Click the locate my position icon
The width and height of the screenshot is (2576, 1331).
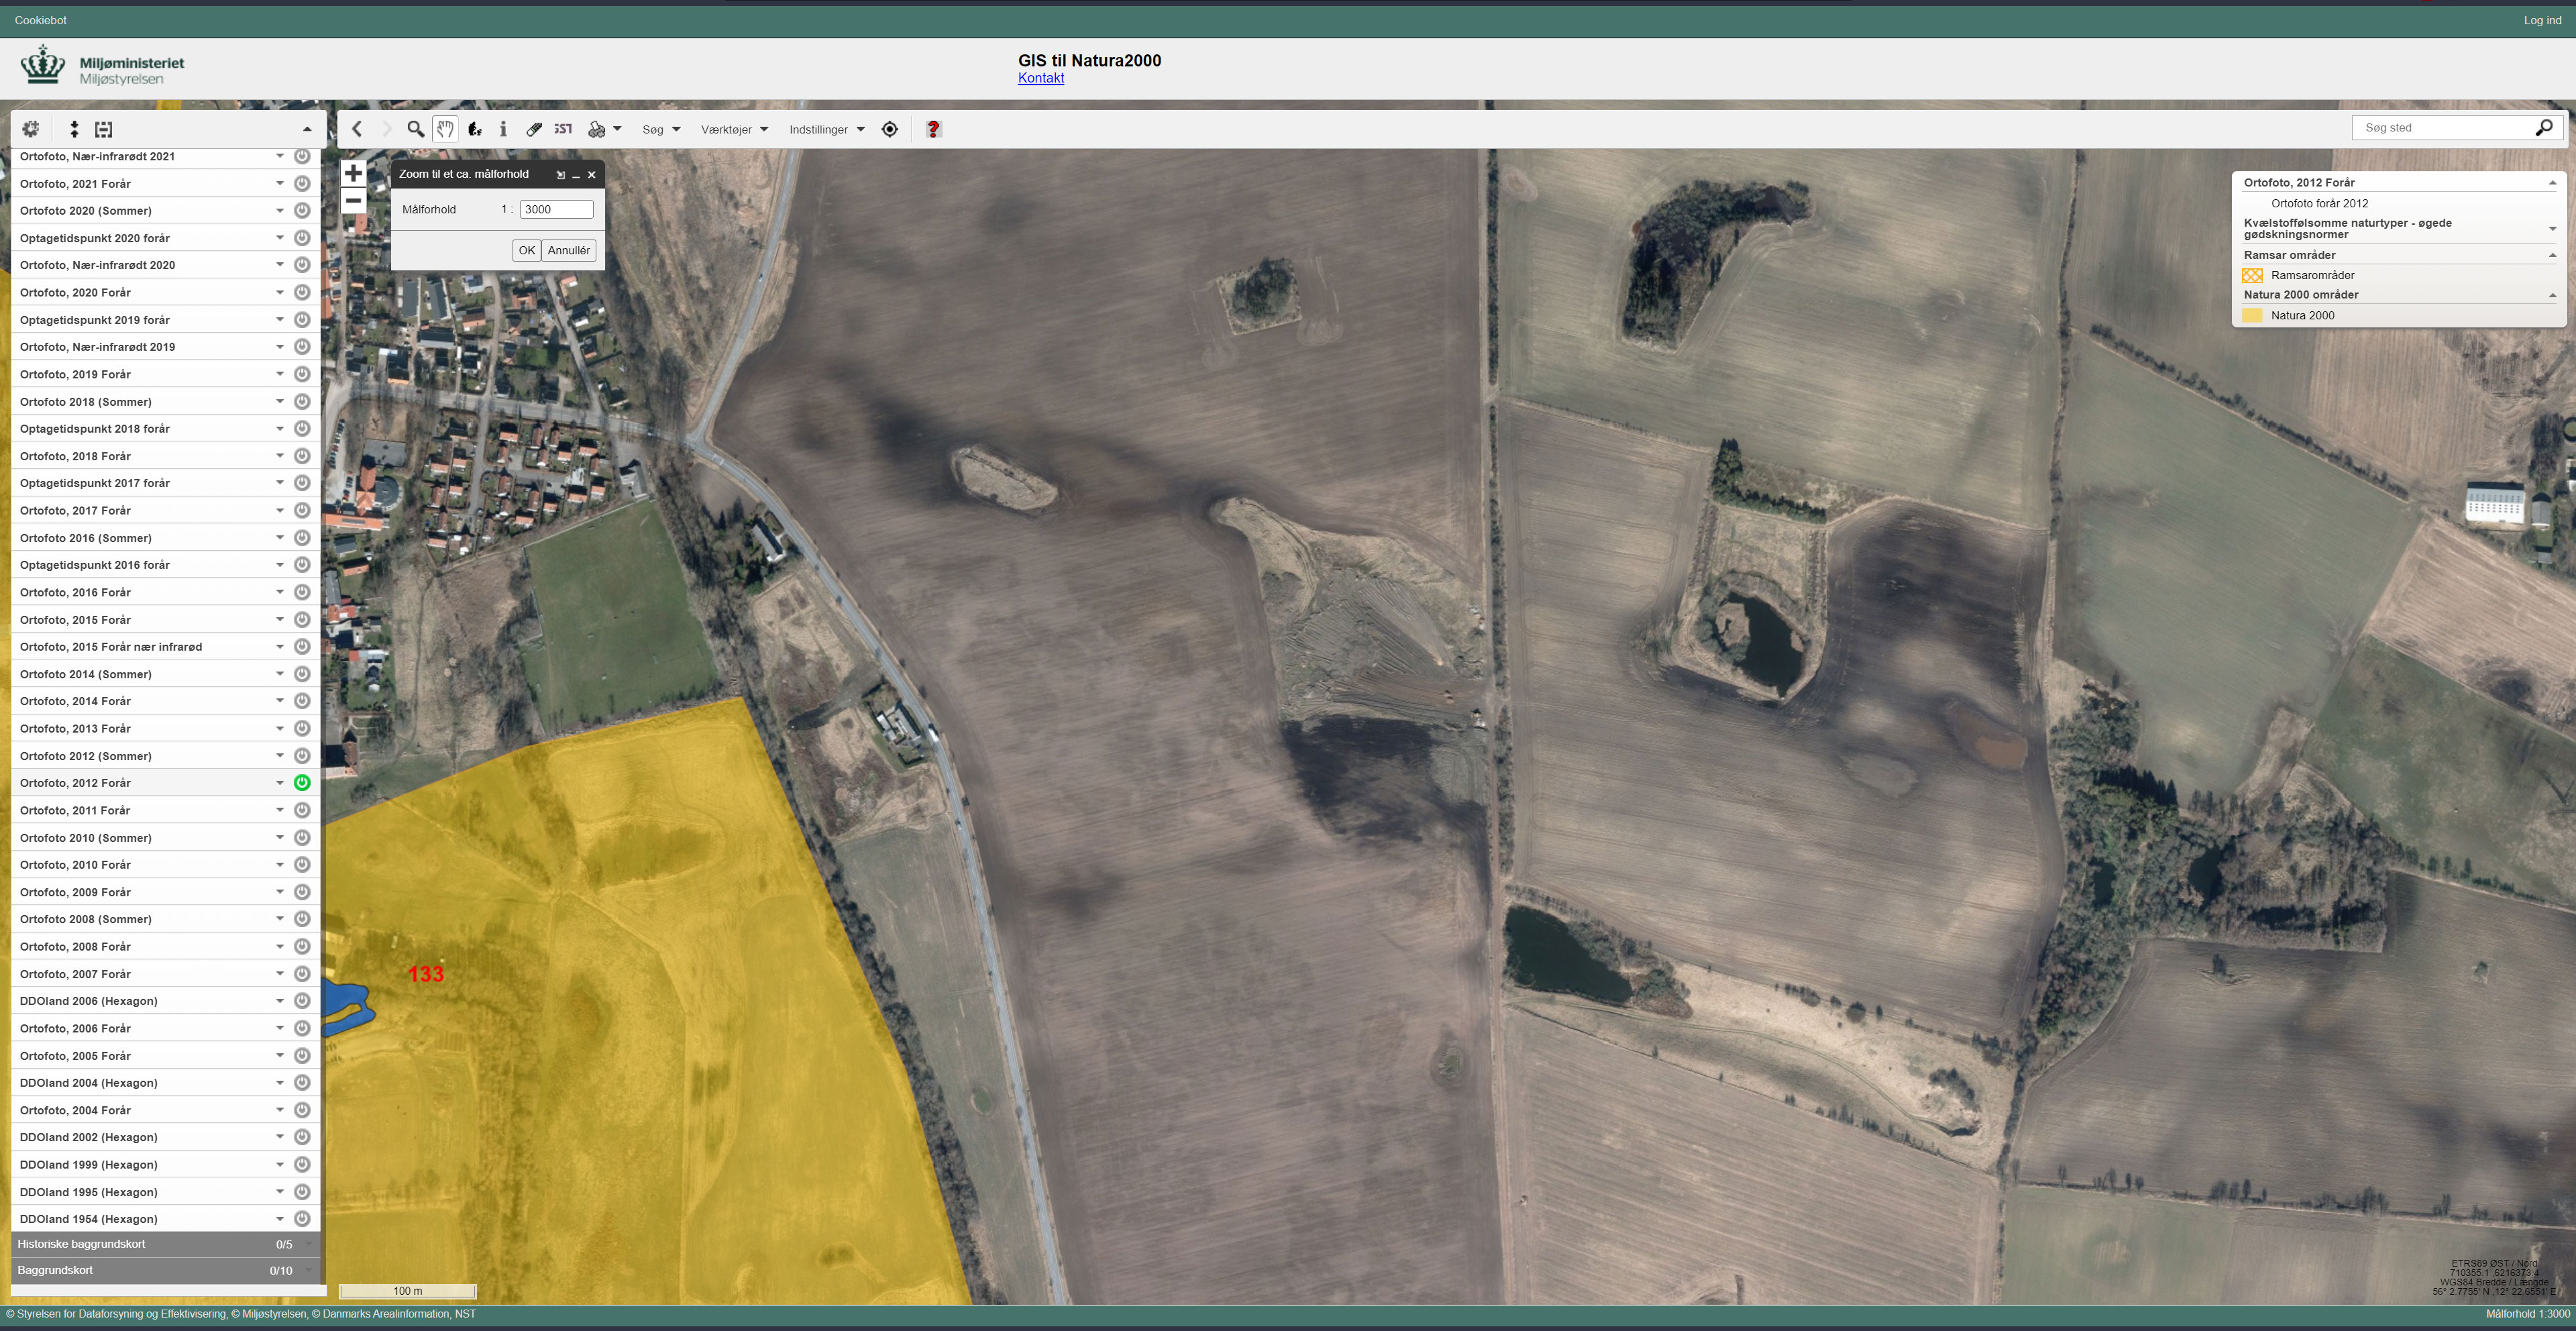click(890, 129)
